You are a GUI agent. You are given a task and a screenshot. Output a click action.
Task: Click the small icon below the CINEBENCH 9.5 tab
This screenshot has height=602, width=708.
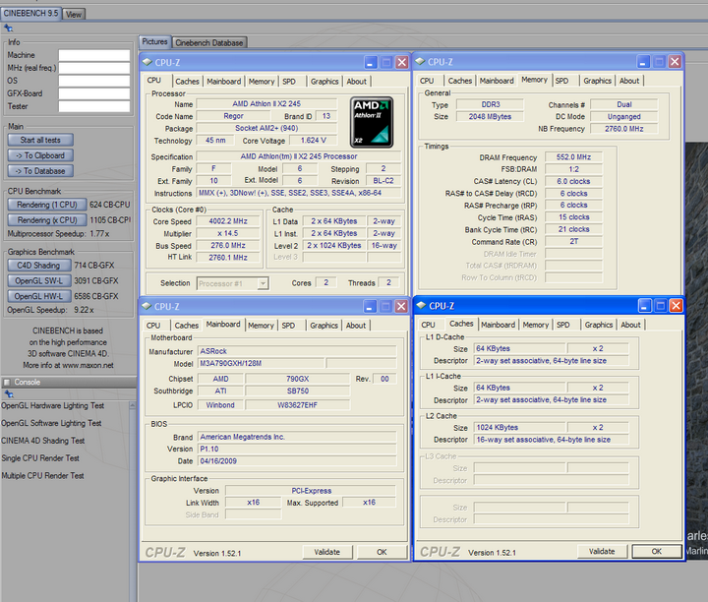coord(9,28)
